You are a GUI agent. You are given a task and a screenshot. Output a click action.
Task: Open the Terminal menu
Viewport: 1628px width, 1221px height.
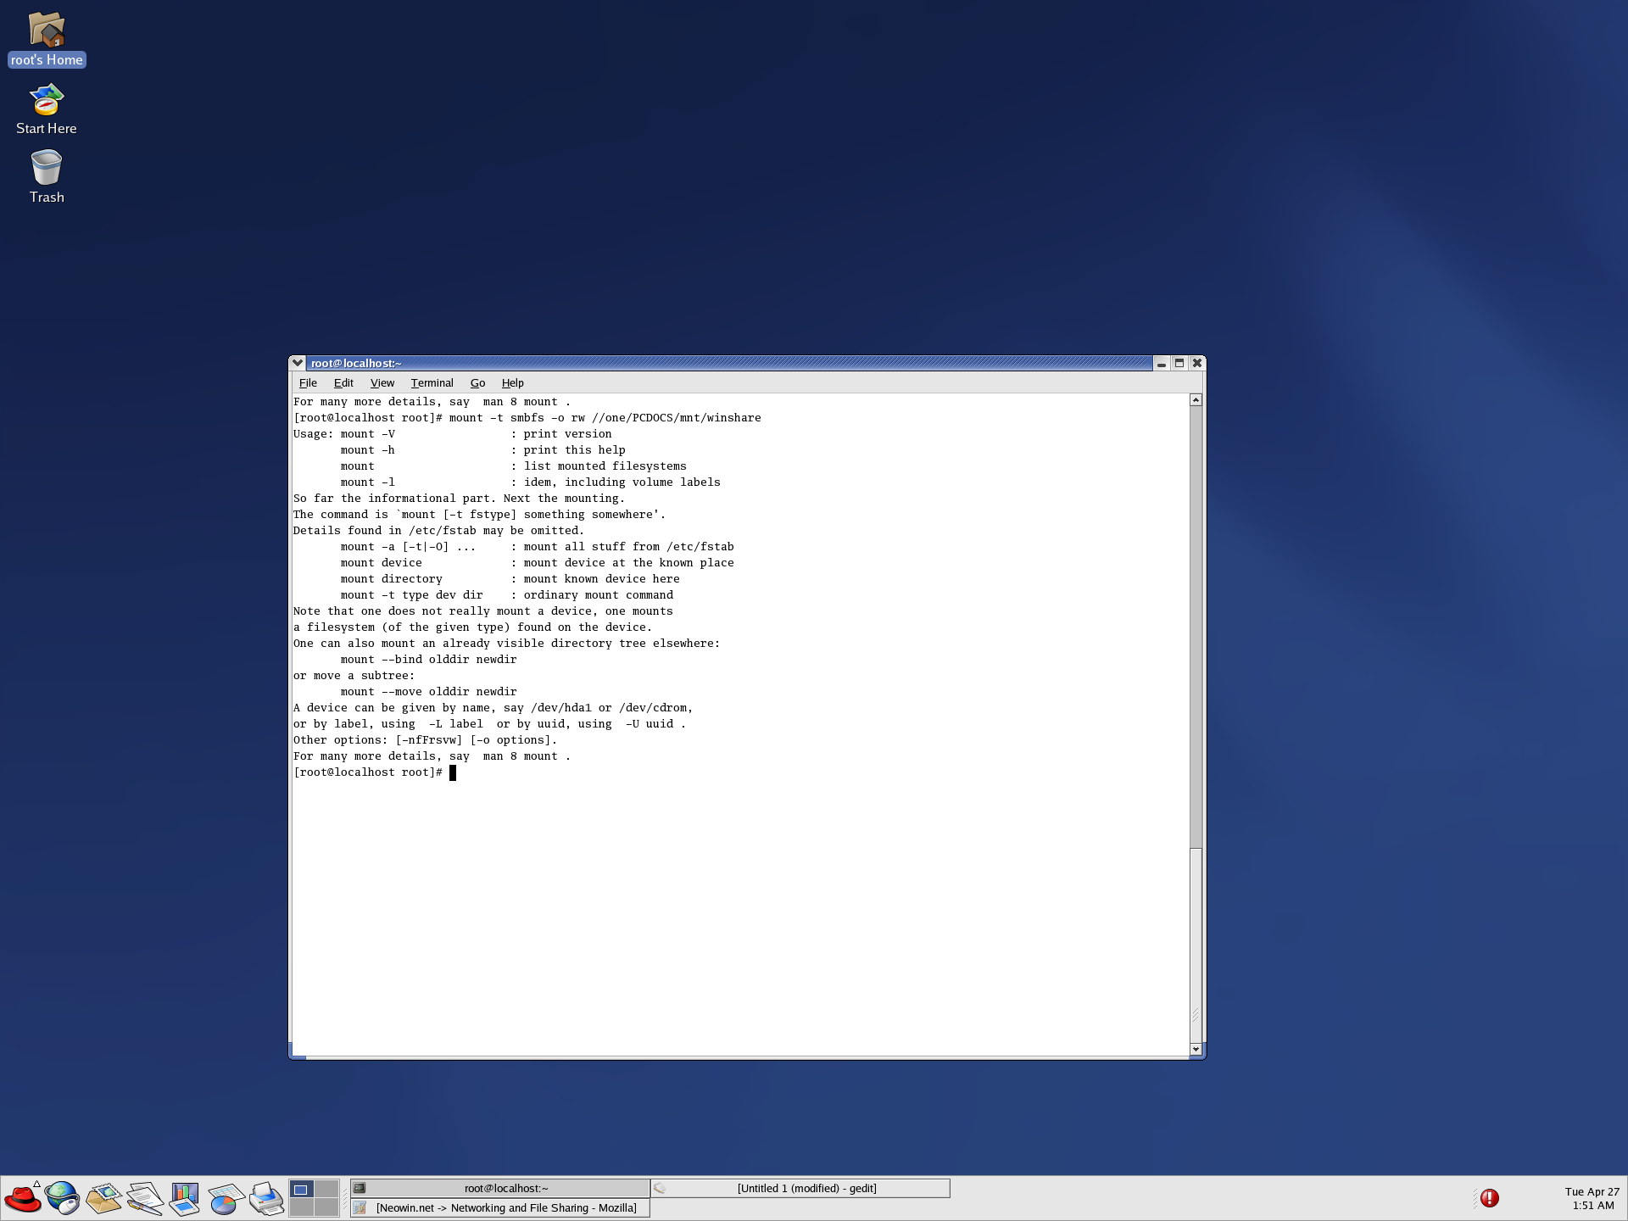pos(432,383)
